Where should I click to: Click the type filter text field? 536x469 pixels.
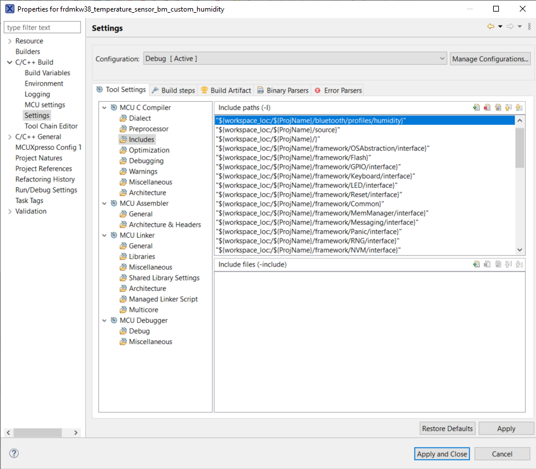coord(42,27)
